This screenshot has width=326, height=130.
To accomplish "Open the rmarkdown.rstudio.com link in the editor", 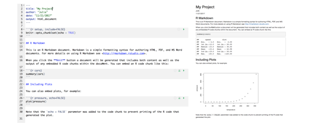I will point(124,53).
